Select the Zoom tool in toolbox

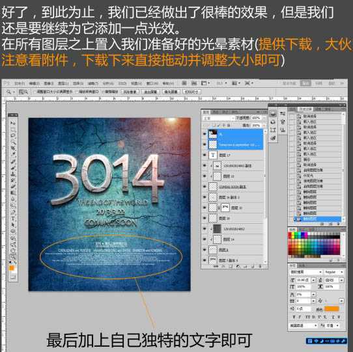click(x=13, y=256)
